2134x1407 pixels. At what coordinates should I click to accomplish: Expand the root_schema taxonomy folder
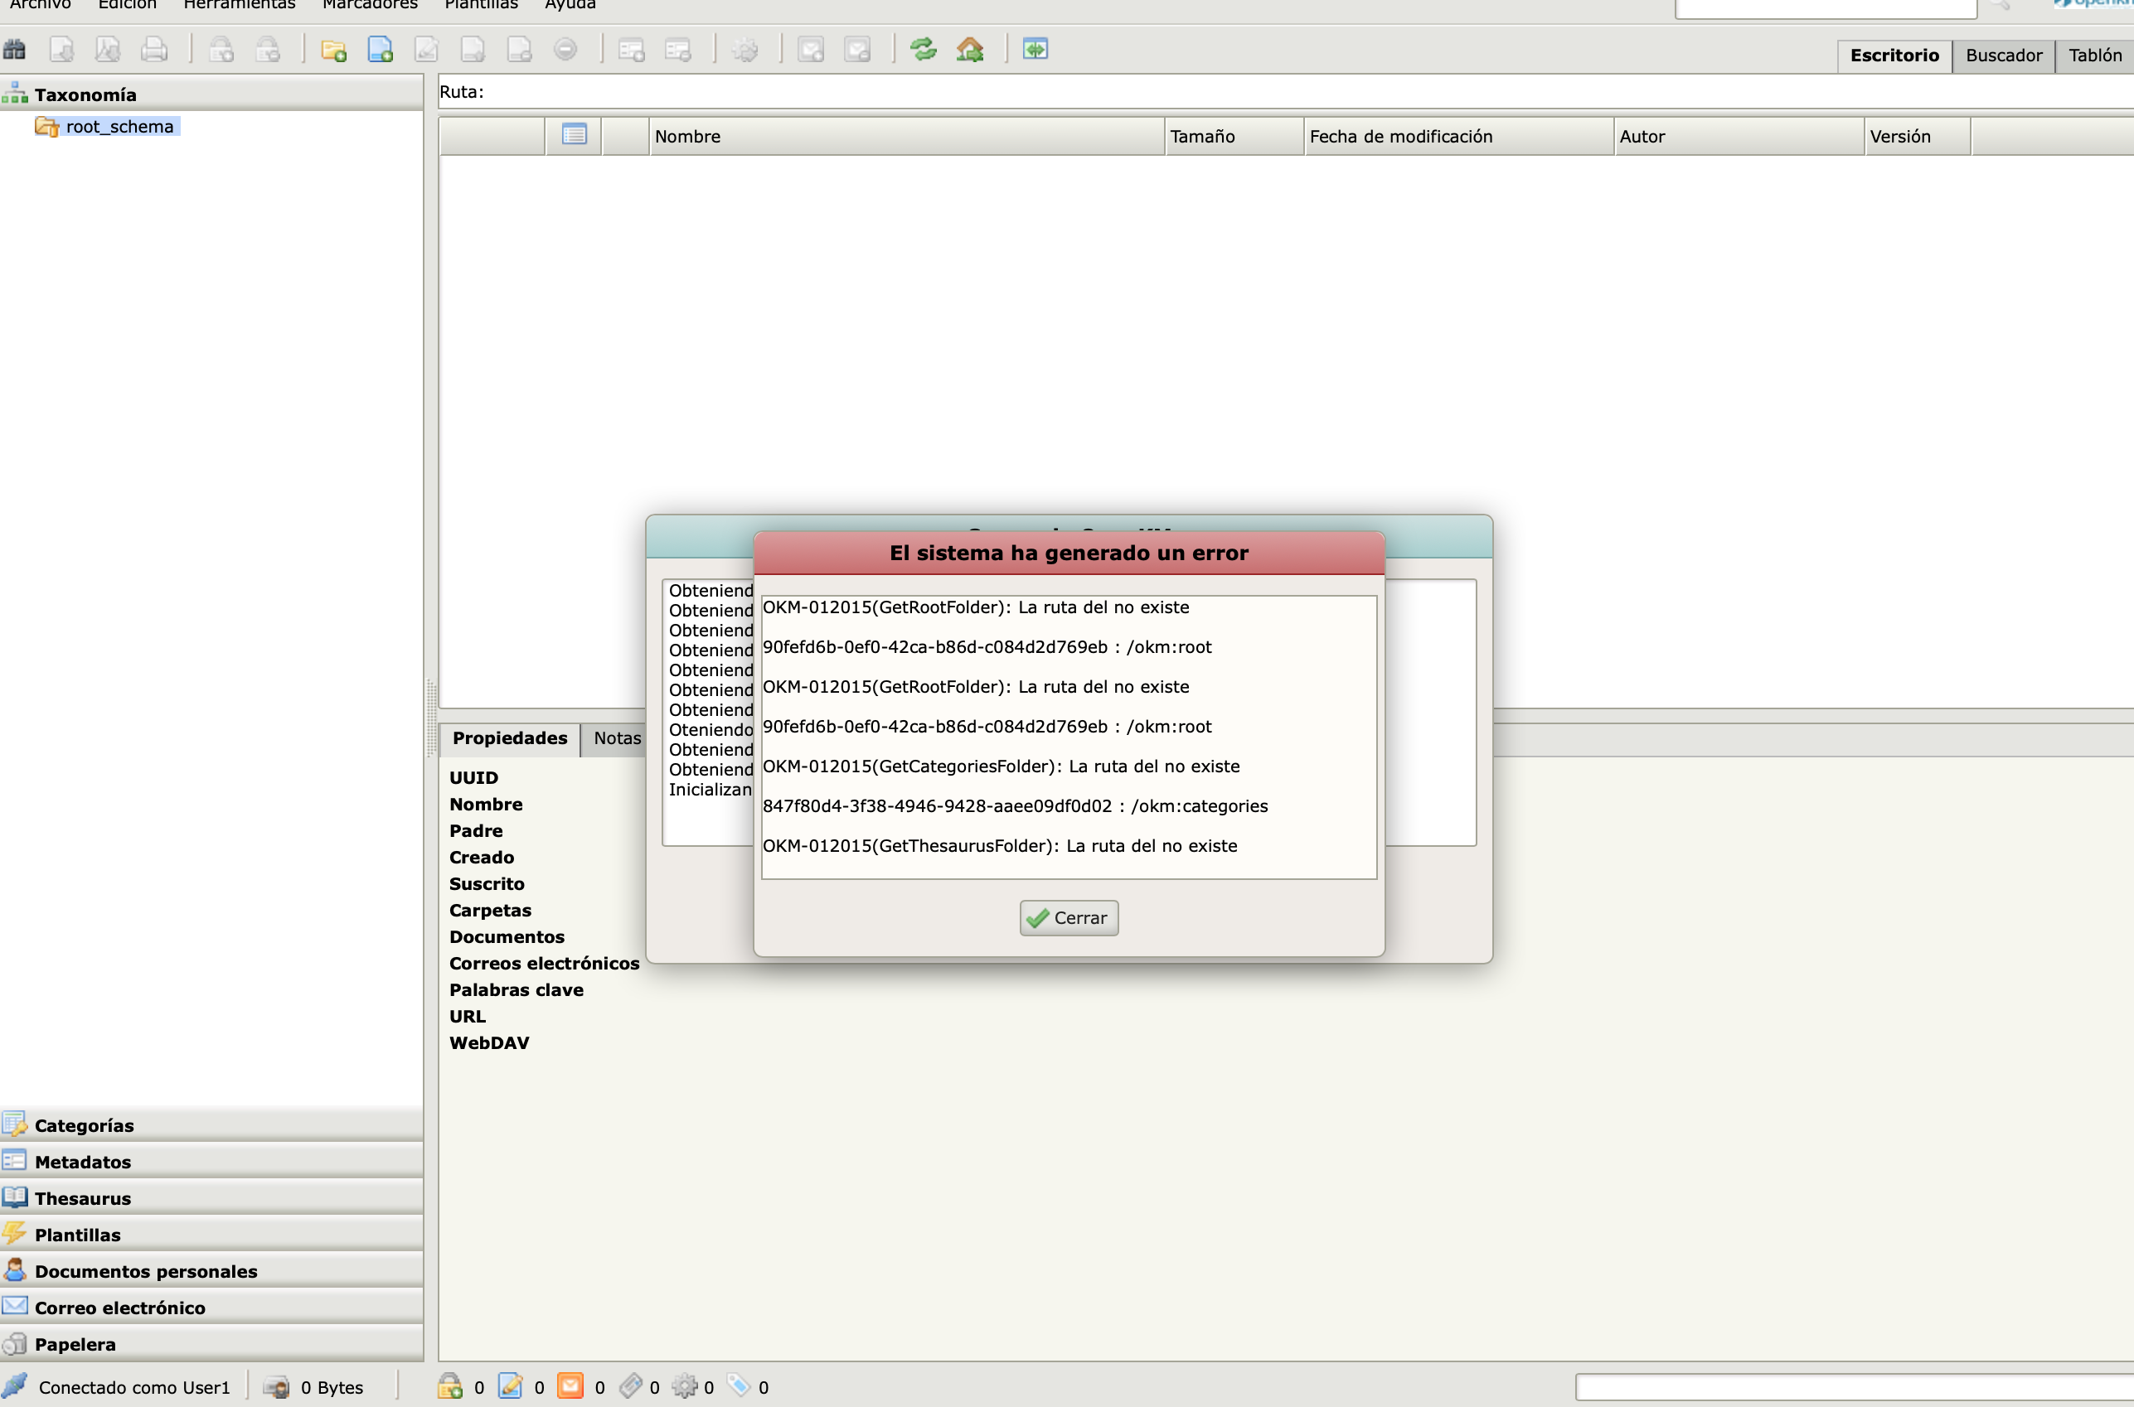click(x=120, y=126)
